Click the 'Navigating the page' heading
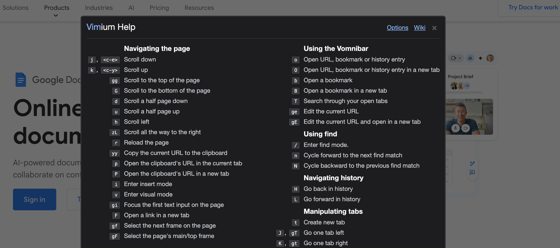Screen dimensions: 560x248 coord(157,49)
